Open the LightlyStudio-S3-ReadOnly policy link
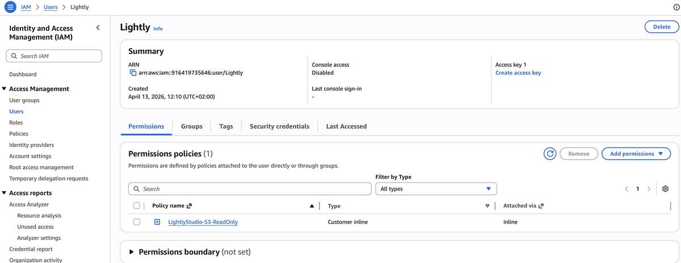The width and height of the screenshot is (681, 263). pos(203,222)
